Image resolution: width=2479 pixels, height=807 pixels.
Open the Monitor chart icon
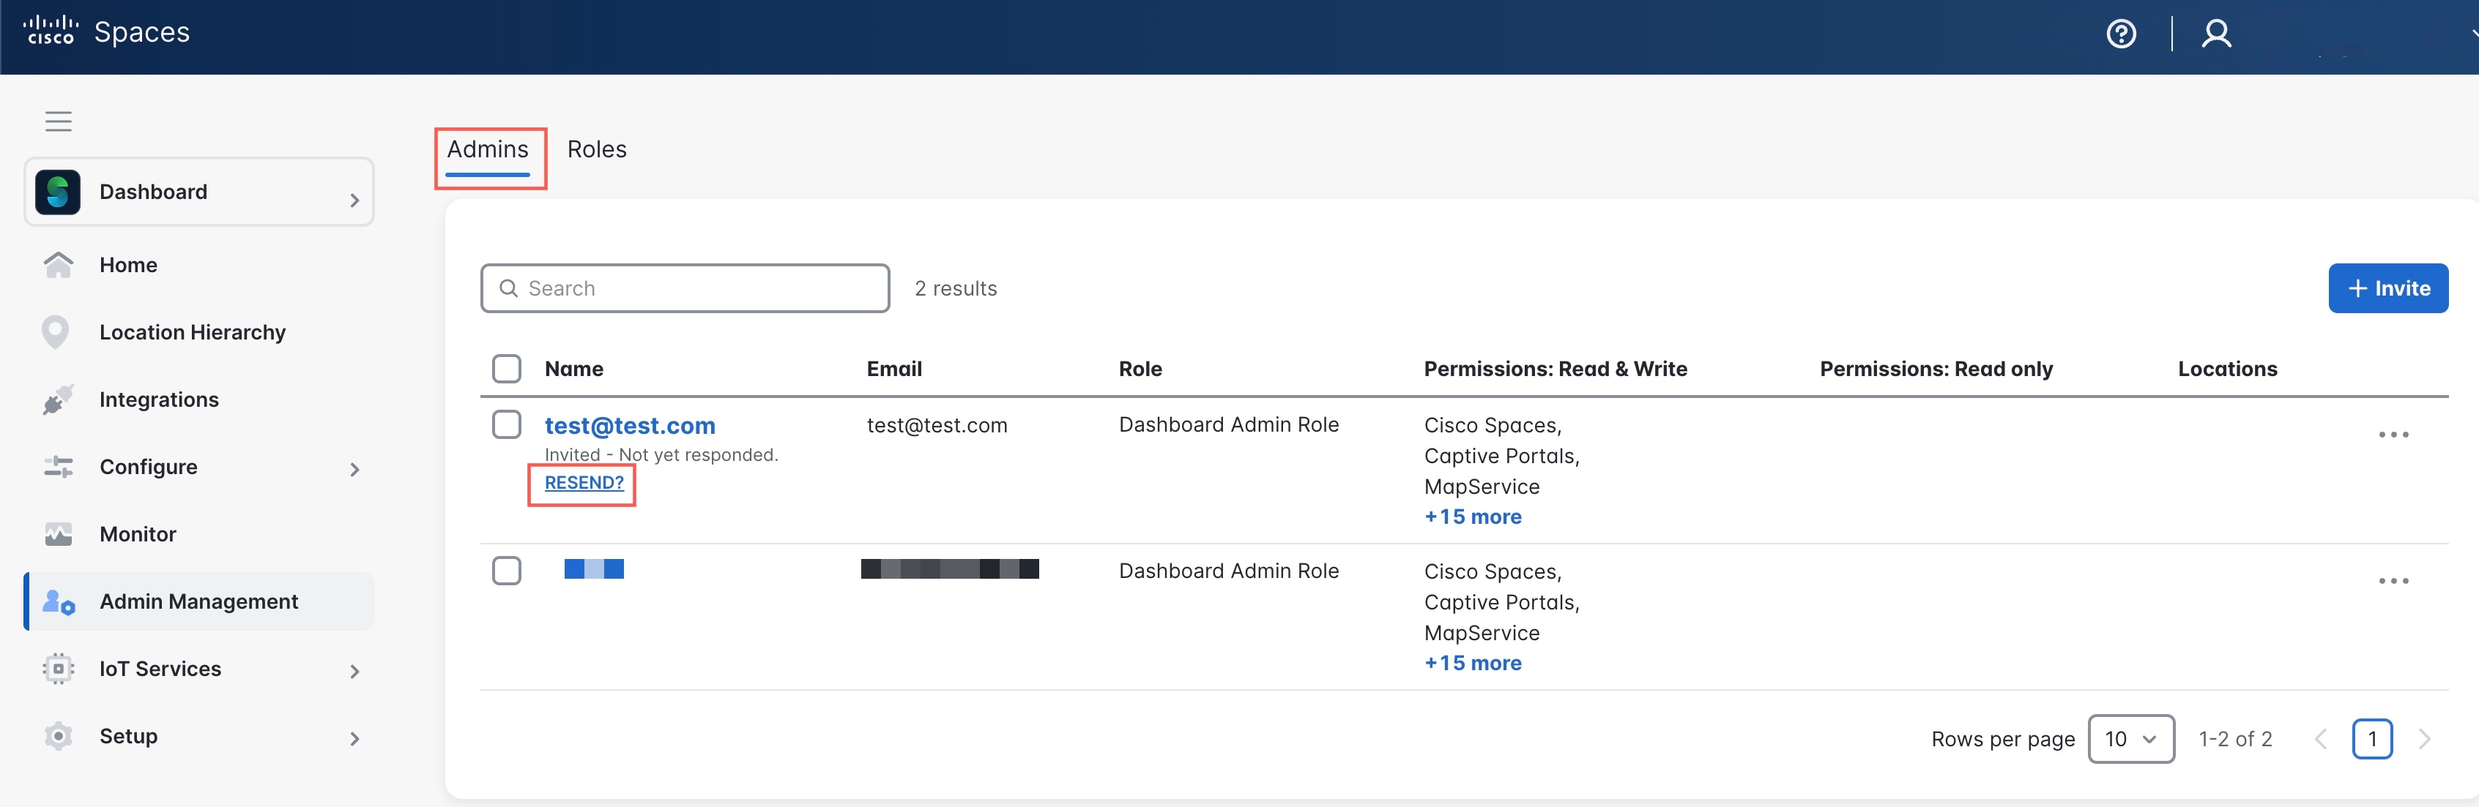tap(58, 534)
